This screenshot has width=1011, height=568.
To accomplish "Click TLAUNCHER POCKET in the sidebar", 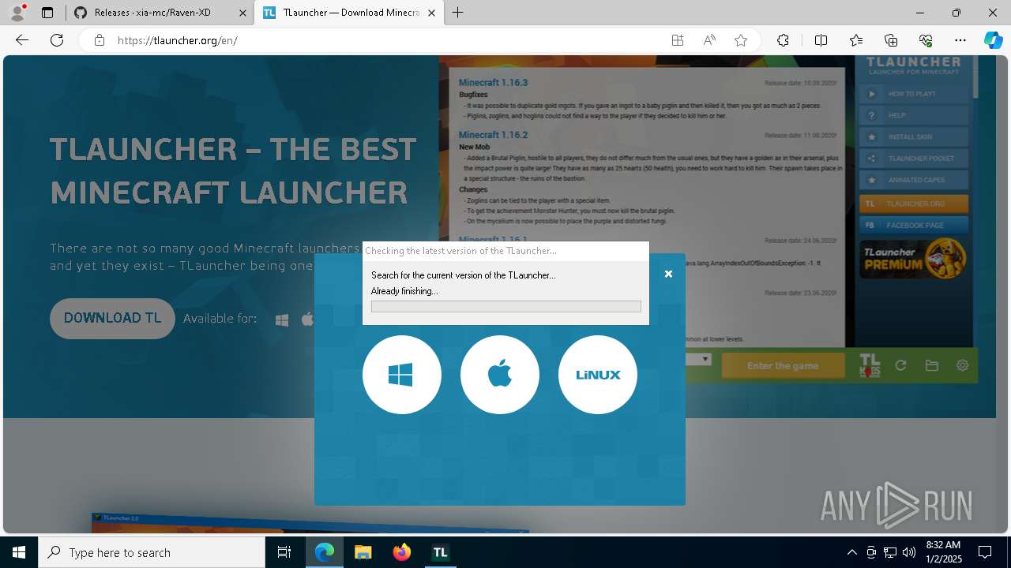I will click(914, 159).
